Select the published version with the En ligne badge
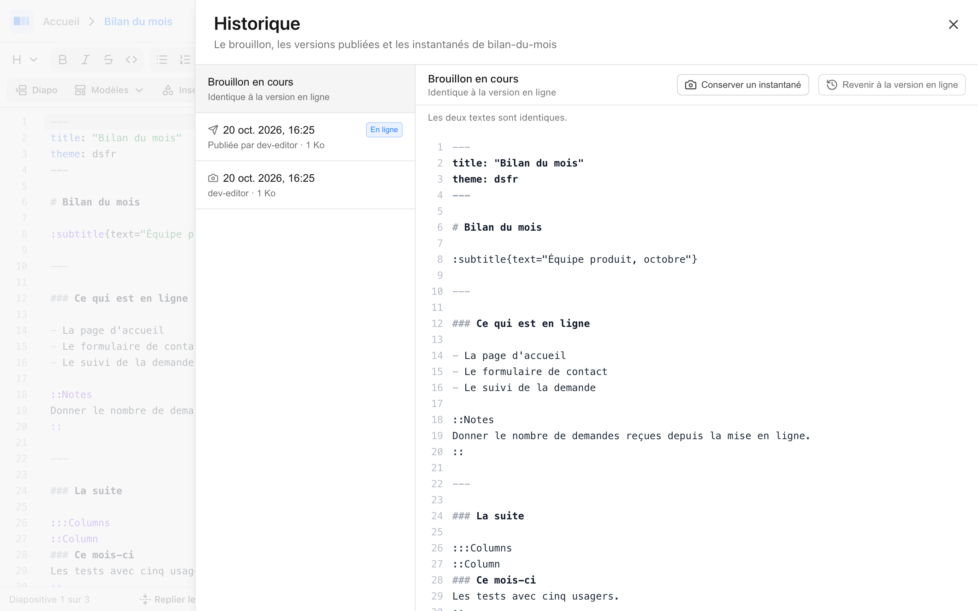The height and width of the screenshot is (611, 978). tap(305, 137)
